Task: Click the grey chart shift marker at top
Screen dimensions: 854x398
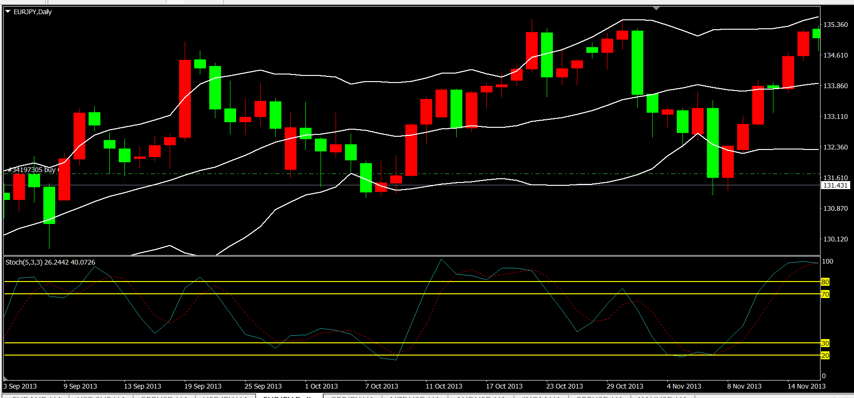Action: pyautogui.click(x=657, y=8)
